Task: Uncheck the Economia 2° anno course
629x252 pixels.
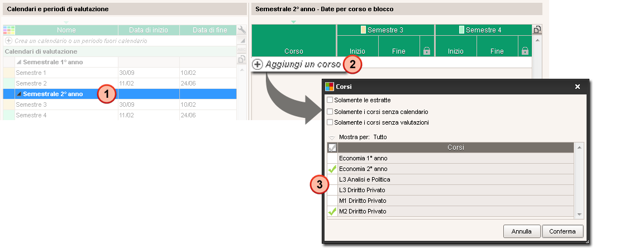Action: pos(332,169)
